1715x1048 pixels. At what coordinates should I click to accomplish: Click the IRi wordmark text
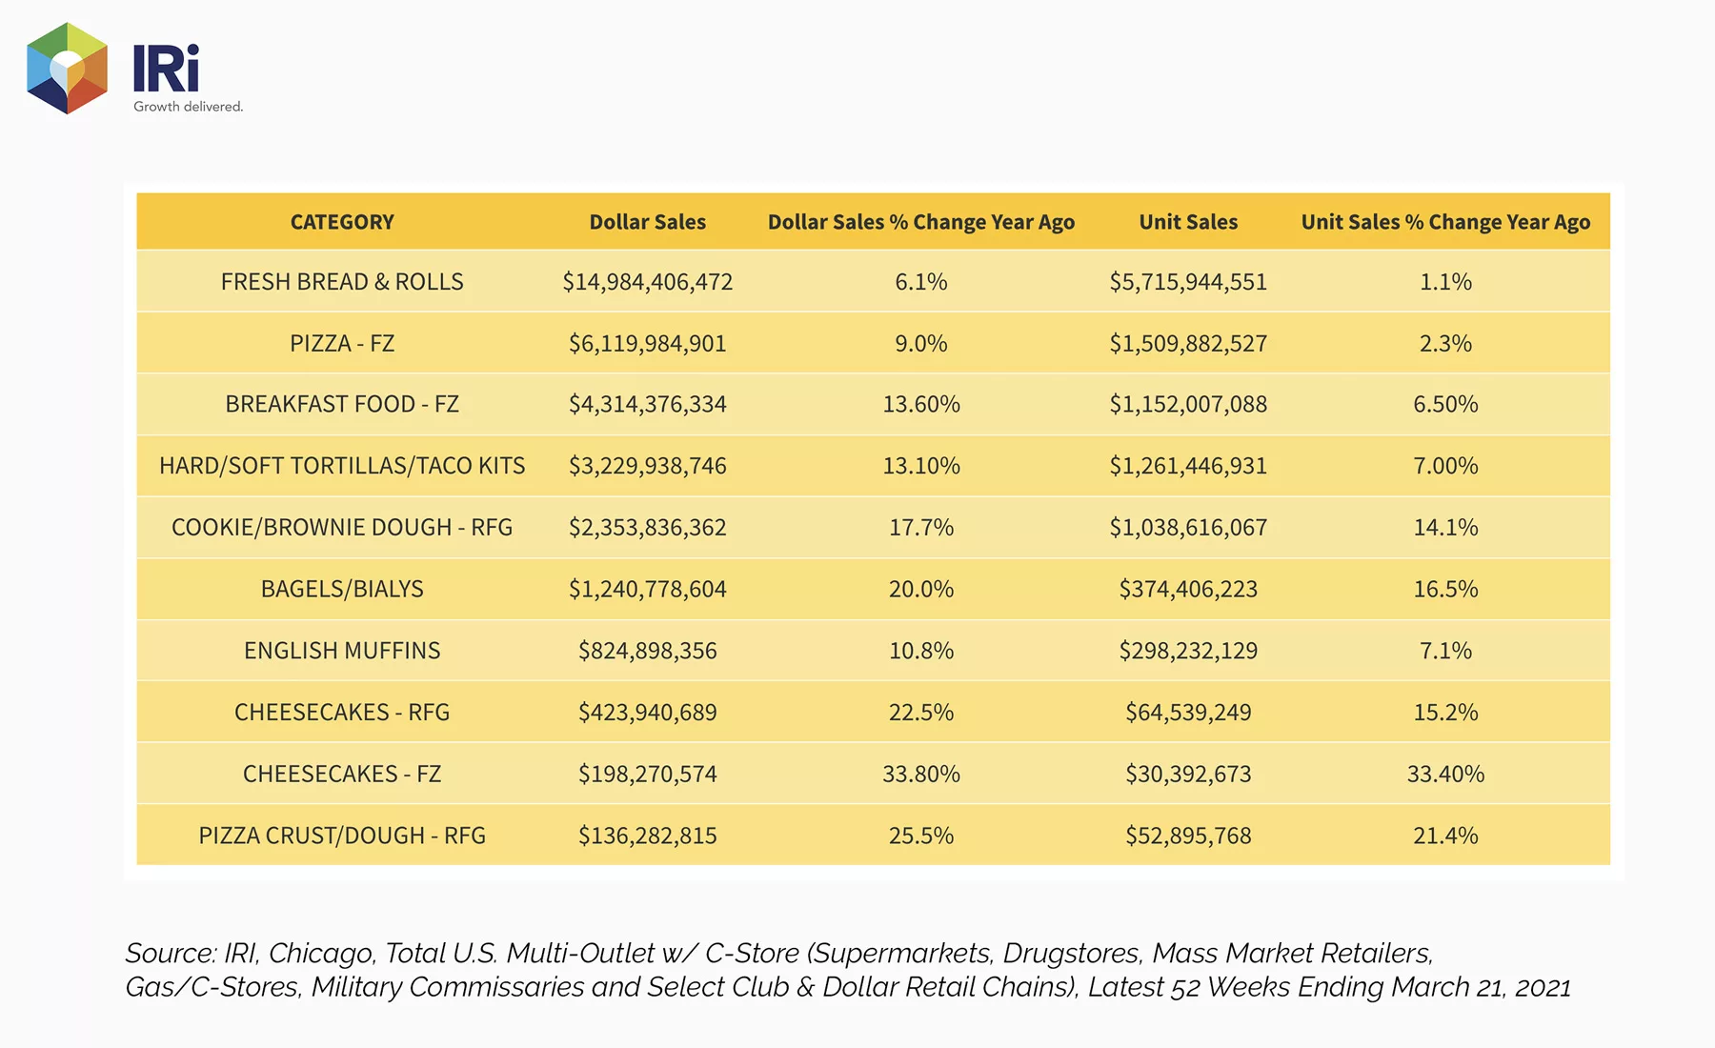coord(166,68)
